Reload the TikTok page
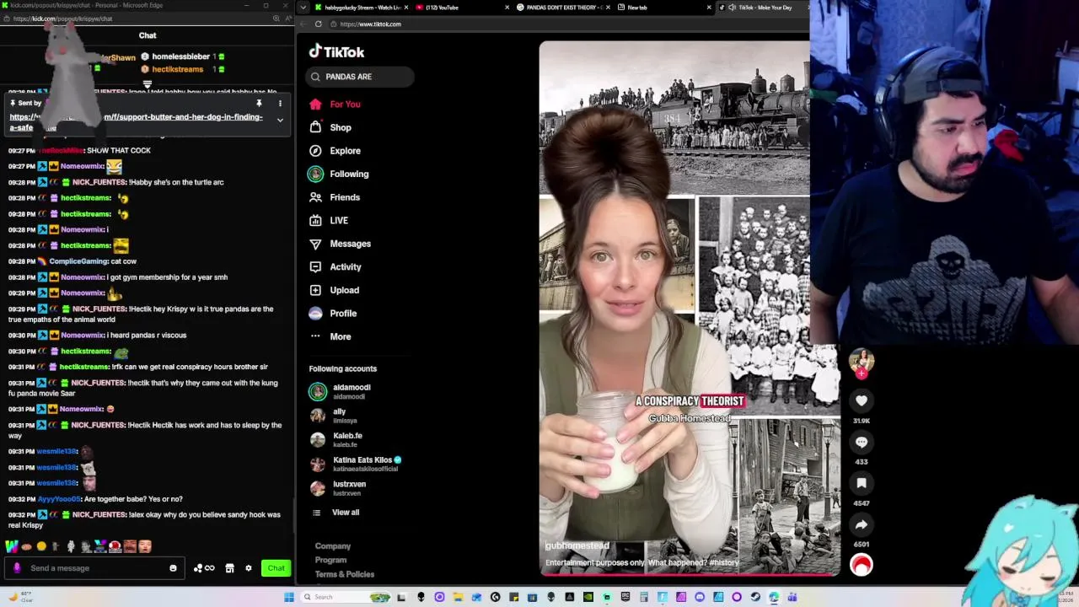The height and width of the screenshot is (607, 1079). (318, 24)
